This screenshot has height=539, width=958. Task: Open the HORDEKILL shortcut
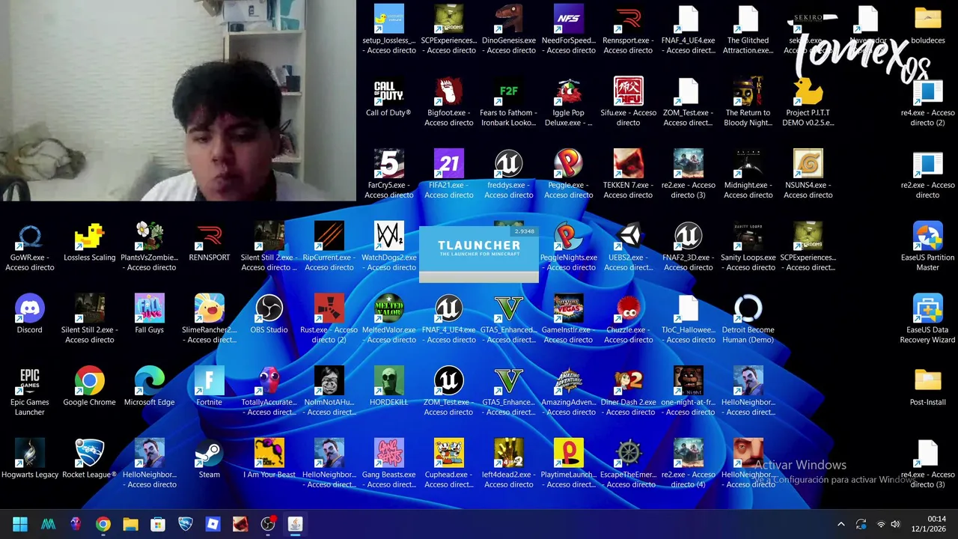tap(389, 387)
